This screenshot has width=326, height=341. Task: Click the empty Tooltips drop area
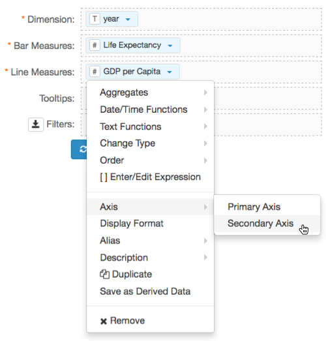268,98
